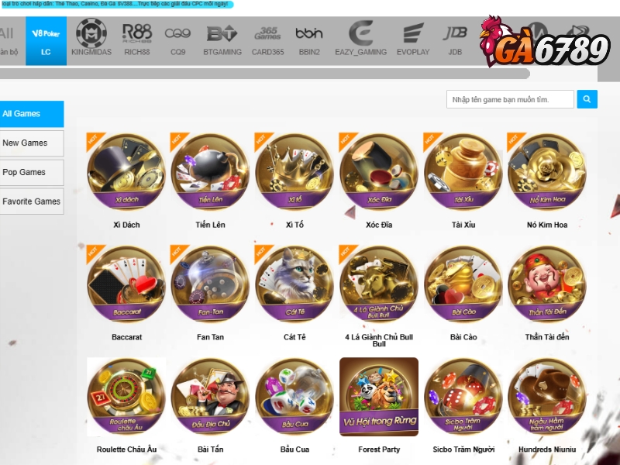This screenshot has width=620, height=465.
Task: Launch the Fan Tan game
Action: tap(210, 284)
